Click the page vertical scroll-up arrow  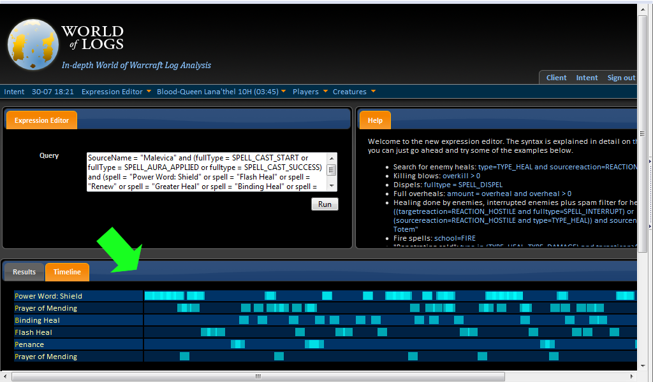coord(642,10)
